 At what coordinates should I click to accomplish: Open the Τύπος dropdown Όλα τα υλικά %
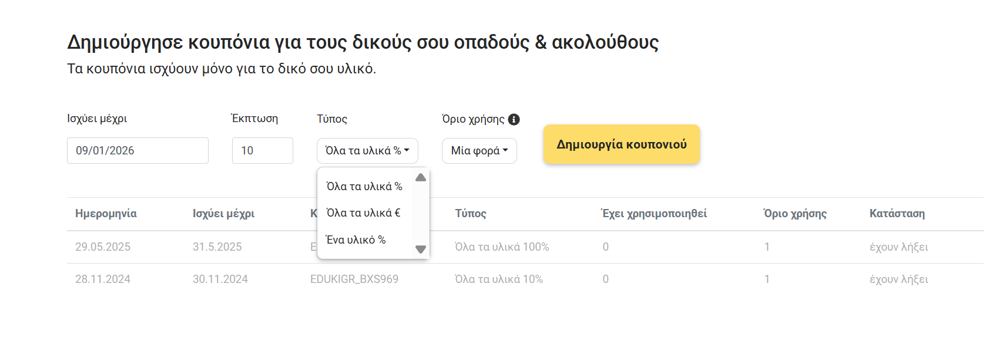tap(367, 151)
